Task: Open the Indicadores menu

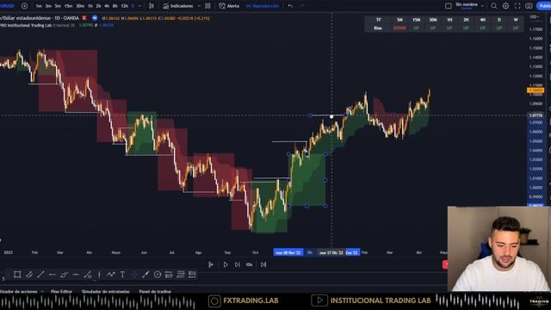Action: point(178,6)
